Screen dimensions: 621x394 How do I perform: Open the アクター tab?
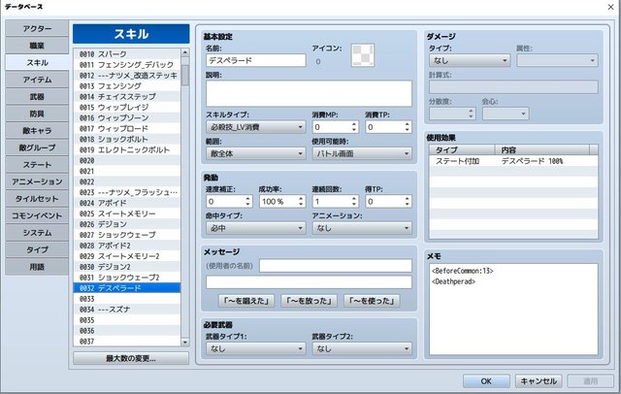(x=37, y=28)
